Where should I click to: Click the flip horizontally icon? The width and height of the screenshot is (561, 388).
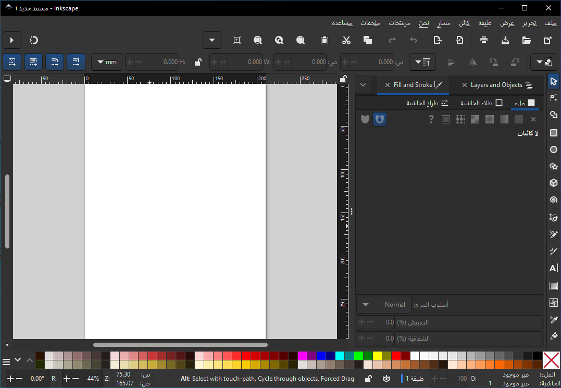[x=472, y=62]
